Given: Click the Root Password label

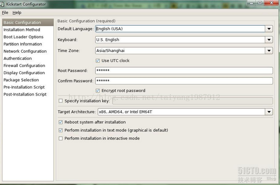Looking at the screenshot, I should (x=73, y=71).
